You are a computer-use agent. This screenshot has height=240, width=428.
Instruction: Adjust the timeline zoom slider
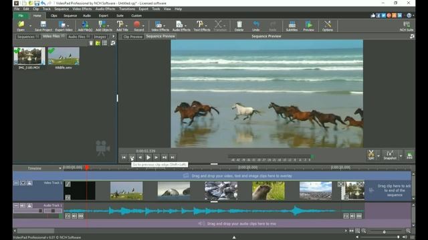385,231
